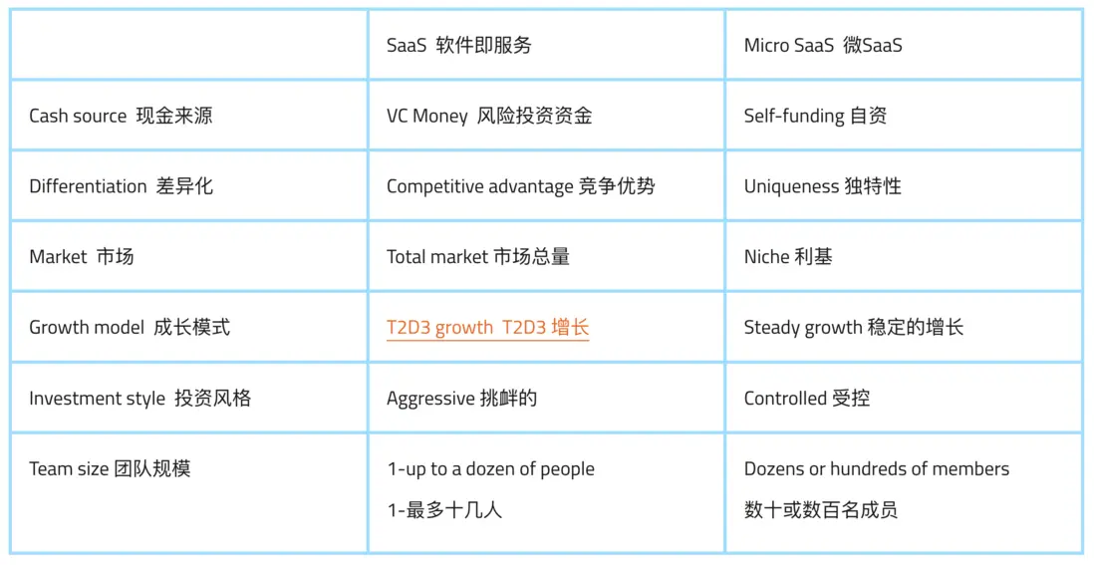Viewport: 1094px width, 565px height.
Task: Click the SaaS 软件即服务 column header
Action: tap(459, 46)
